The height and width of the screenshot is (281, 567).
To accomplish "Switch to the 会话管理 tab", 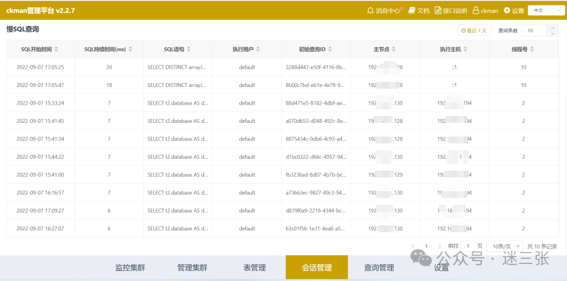I will (x=317, y=267).
